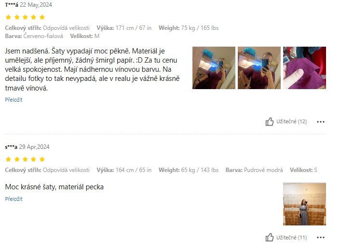This screenshot has height=250, width=341.
Task: Click the 'Barva: Pudrově modrá' attribute
Action: point(254,170)
